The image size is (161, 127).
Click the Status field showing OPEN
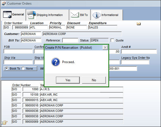[99, 40]
